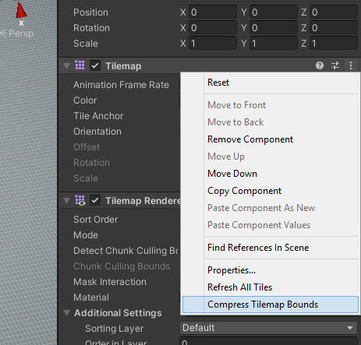
Task: Select Copy Component in the menu
Action: 244,191
